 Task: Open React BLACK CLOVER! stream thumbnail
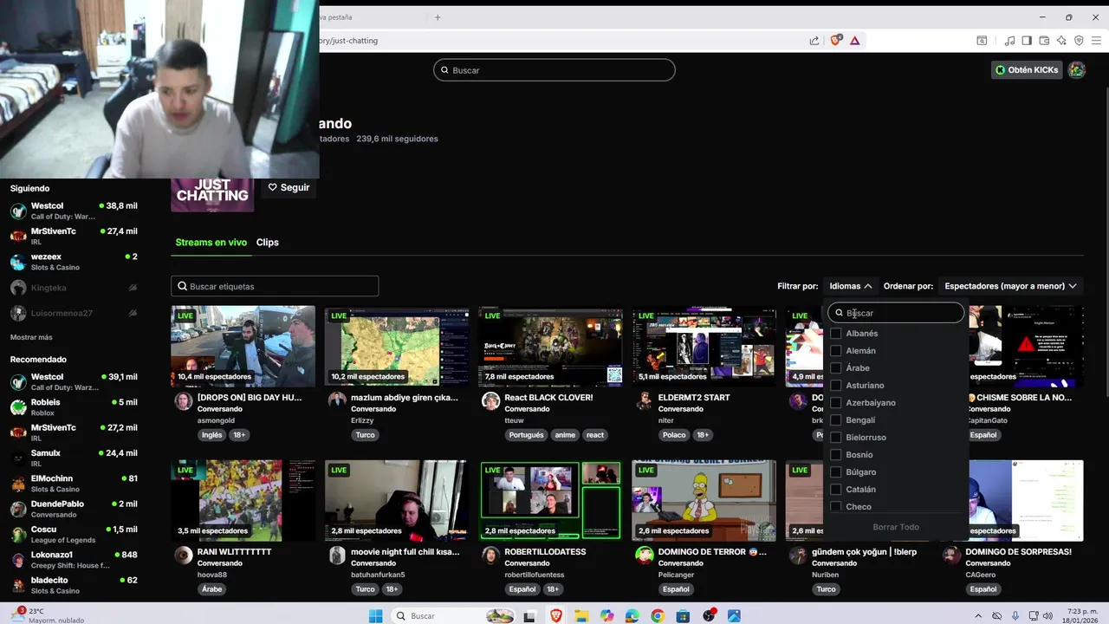coord(550,346)
